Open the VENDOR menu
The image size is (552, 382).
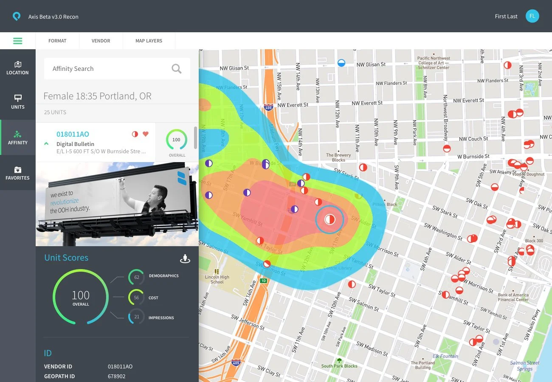point(101,41)
